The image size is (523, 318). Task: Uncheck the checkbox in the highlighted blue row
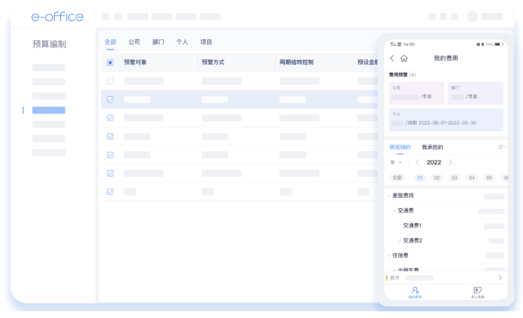[x=110, y=99]
